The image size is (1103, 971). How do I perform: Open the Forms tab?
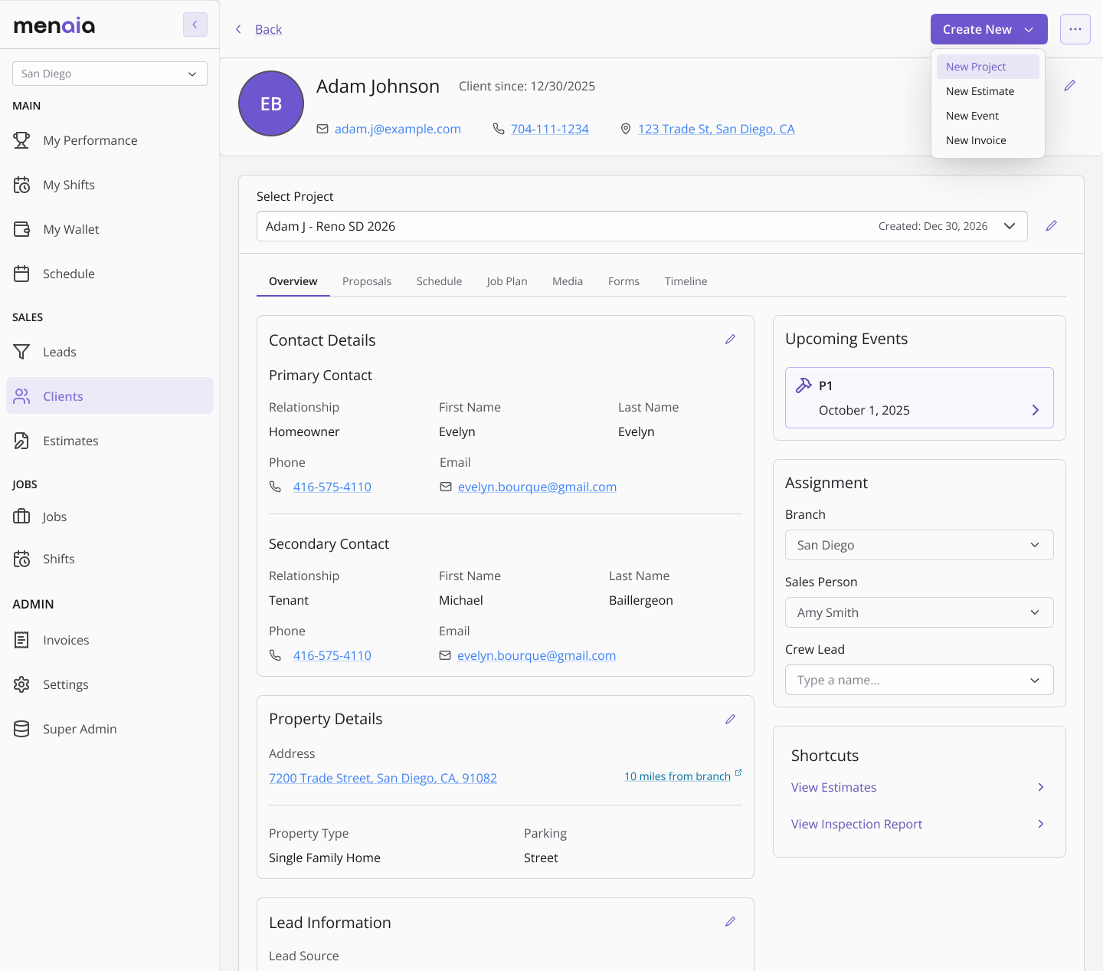(624, 281)
